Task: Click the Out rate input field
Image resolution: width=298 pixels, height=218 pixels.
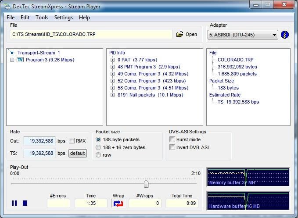Action: tap(39, 141)
